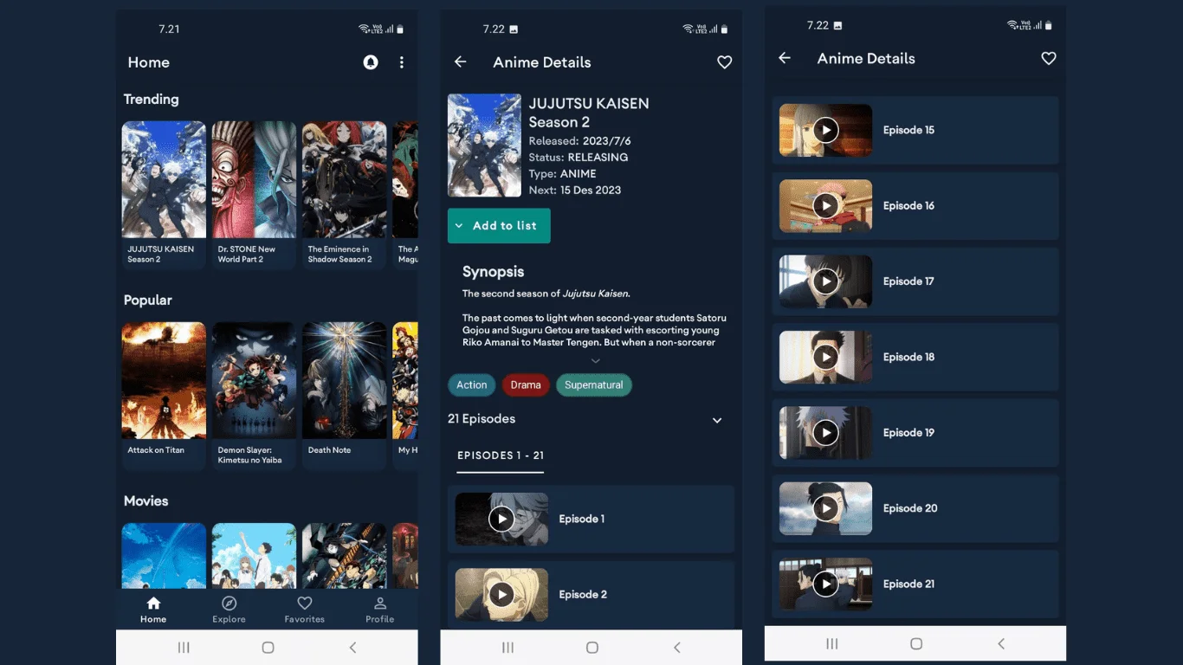The height and width of the screenshot is (665, 1183).
Task: Go back from the middle Anime Details screen
Action: 460,61
